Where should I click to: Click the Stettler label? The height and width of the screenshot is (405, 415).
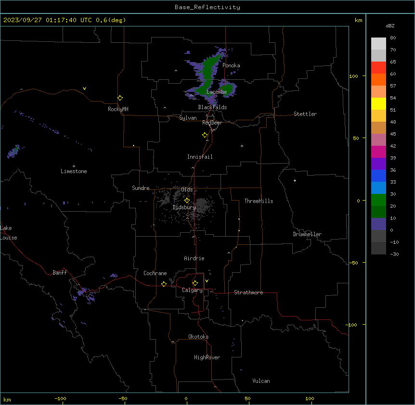[305, 114]
